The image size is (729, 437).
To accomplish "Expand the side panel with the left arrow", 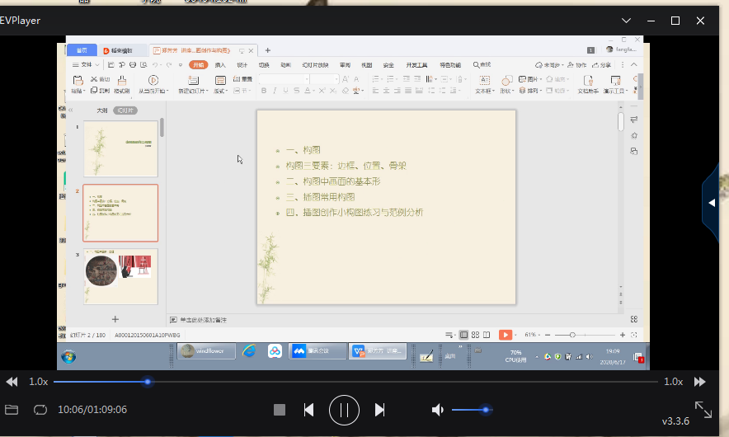I will pos(712,203).
